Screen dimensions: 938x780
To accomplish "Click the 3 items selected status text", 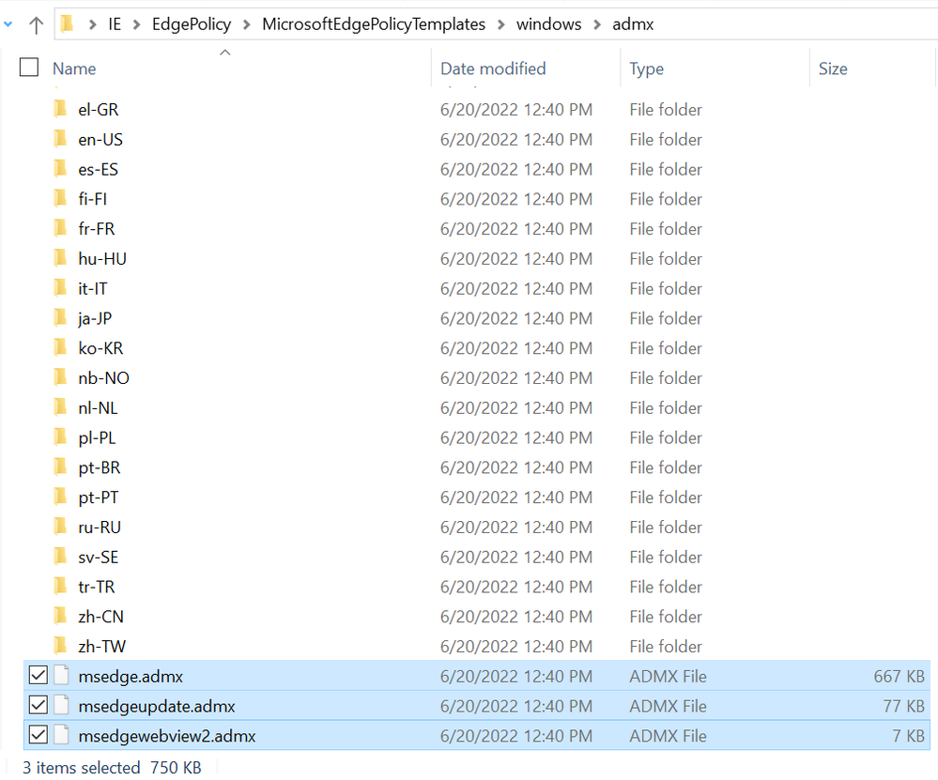I will [x=81, y=768].
